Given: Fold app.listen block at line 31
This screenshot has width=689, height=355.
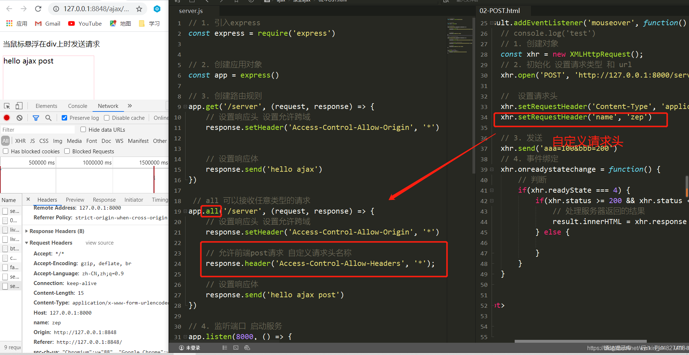Looking at the screenshot, I should pos(185,337).
